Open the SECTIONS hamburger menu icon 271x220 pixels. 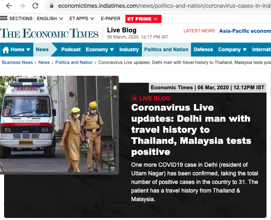pos(4,18)
